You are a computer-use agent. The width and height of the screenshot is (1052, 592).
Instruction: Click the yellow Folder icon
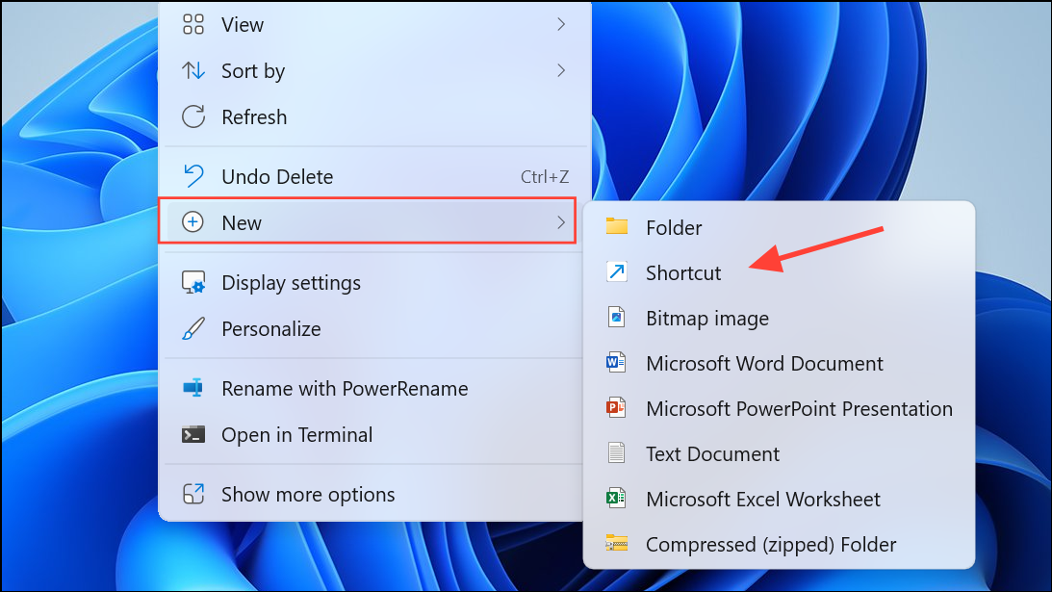coord(619,227)
